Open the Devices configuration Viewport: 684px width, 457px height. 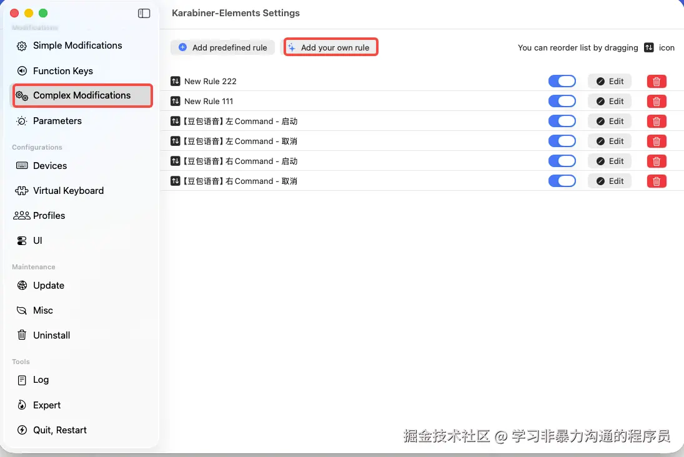[x=82, y=165]
